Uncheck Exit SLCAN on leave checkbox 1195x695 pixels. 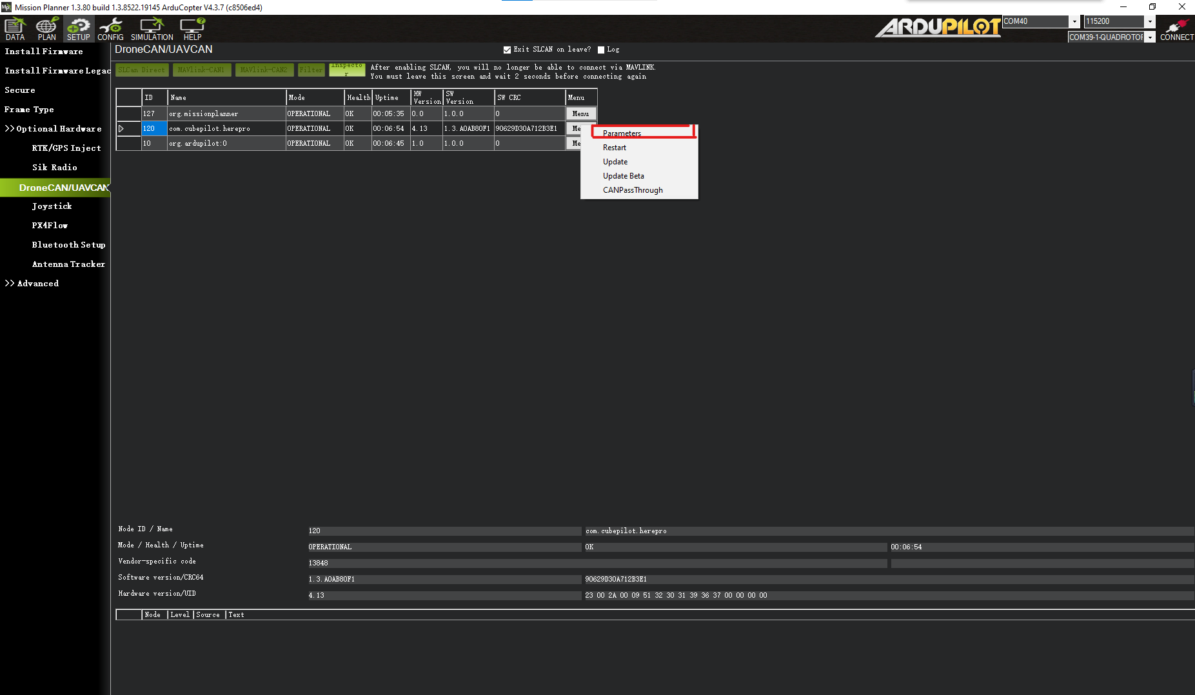click(x=507, y=50)
